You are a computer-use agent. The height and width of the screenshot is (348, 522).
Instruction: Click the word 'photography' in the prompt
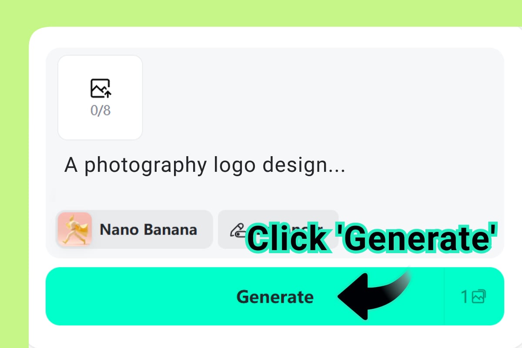point(146,166)
